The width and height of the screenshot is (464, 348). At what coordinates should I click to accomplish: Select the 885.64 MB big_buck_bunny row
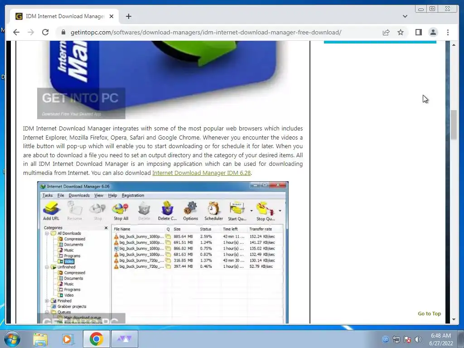[195, 237]
